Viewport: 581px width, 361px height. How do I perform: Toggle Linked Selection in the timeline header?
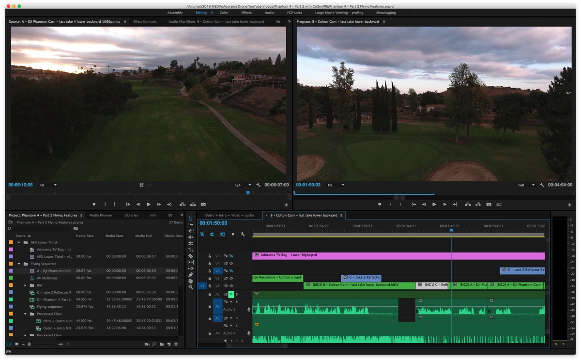[222, 235]
